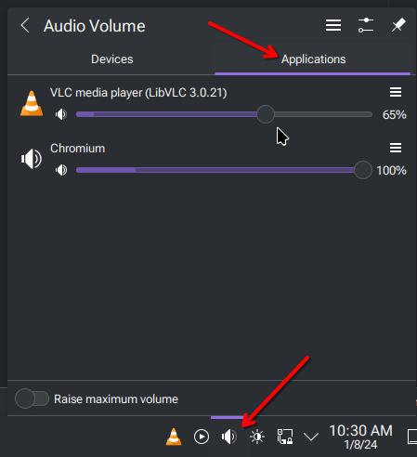Click the VLC icon in system tray
This screenshot has height=457, width=417.
pos(174,437)
